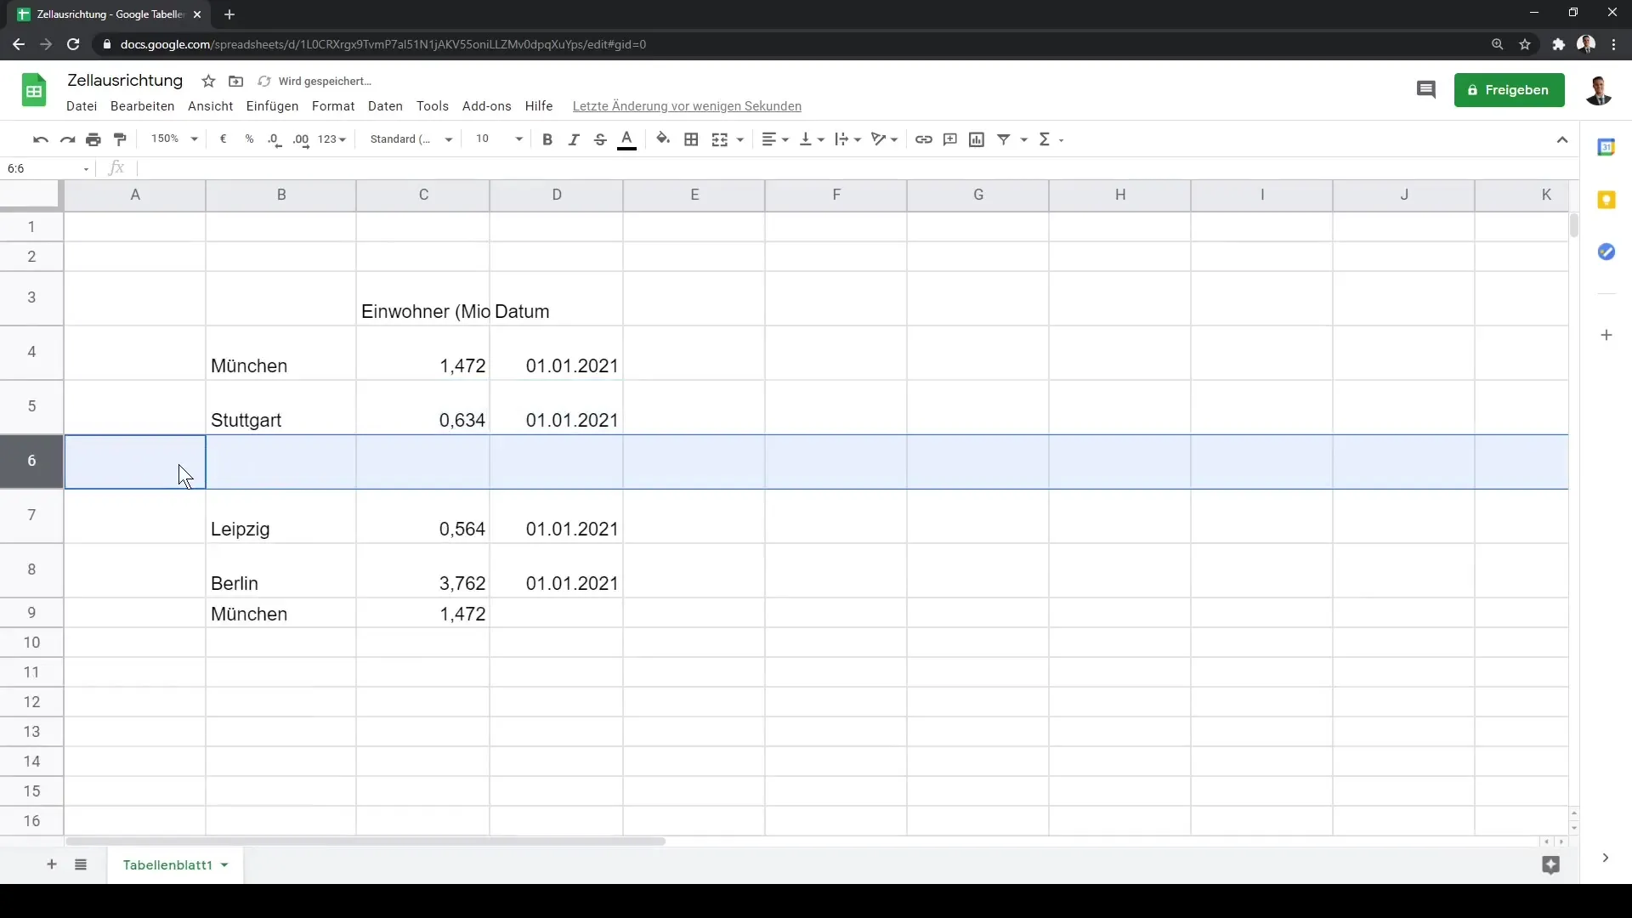Click the green Freigeben button
This screenshot has height=918, width=1632.
pyautogui.click(x=1509, y=90)
